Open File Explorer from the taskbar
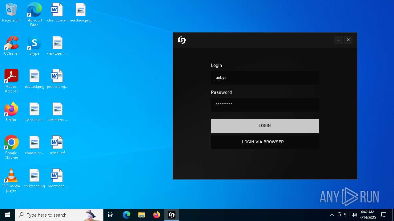 [141, 215]
